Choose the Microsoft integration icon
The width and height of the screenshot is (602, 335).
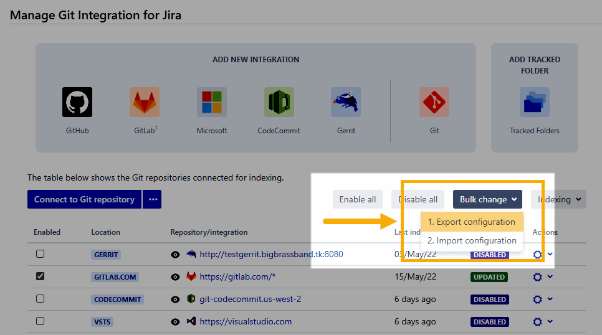tap(212, 102)
